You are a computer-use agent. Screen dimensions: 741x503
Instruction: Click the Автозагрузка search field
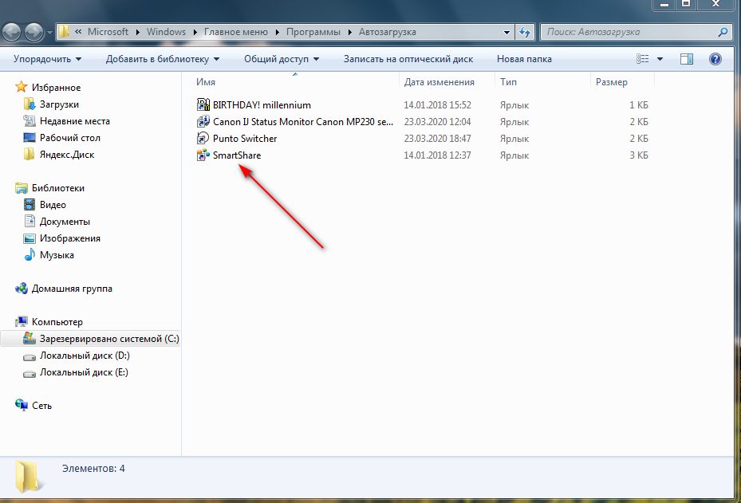point(630,33)
